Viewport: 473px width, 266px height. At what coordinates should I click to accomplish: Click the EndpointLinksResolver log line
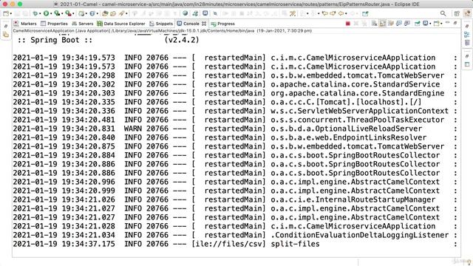(234, 137)
